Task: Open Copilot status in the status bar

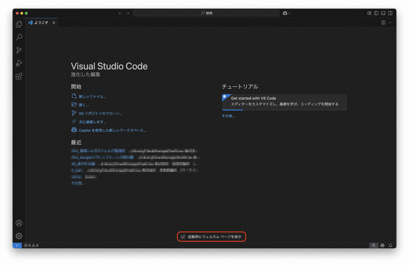Action: coord(382,245)
